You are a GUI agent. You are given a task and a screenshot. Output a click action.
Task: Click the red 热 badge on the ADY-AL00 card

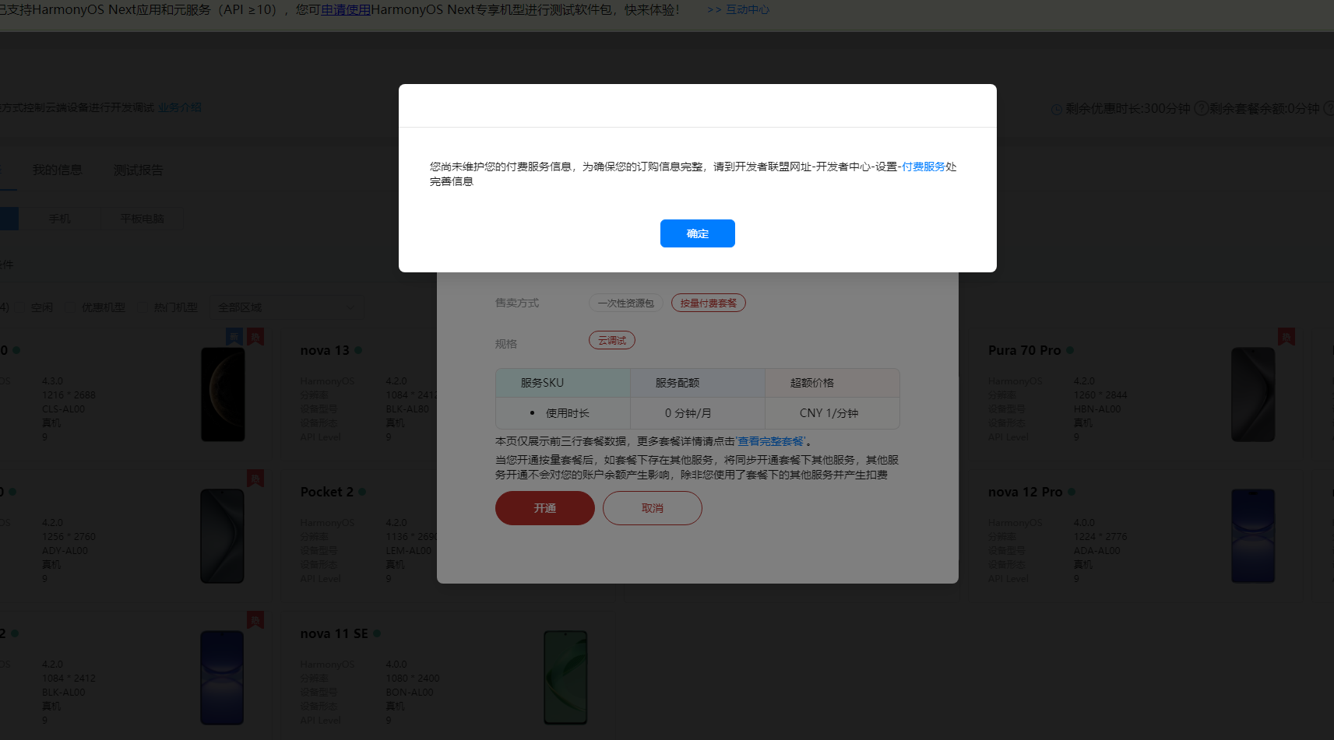pos(255,478)
